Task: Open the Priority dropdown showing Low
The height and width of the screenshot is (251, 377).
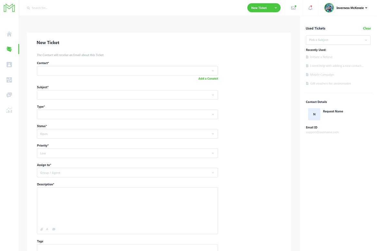Action: tap(127, 153)
